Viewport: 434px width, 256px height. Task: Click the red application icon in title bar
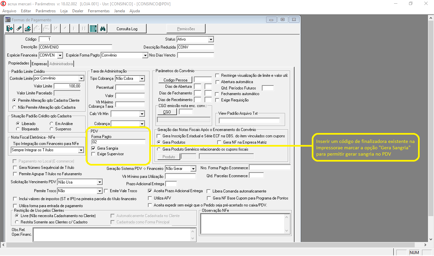[x=4, y=4]
